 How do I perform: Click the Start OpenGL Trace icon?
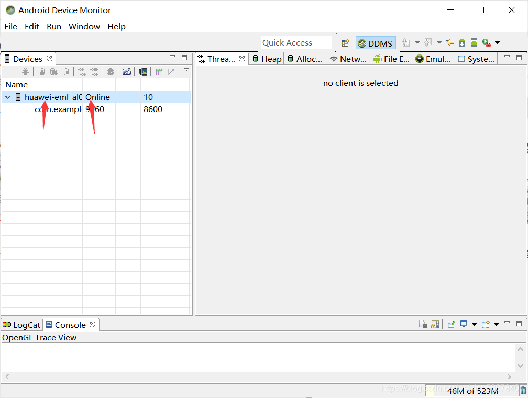[171, 72]
